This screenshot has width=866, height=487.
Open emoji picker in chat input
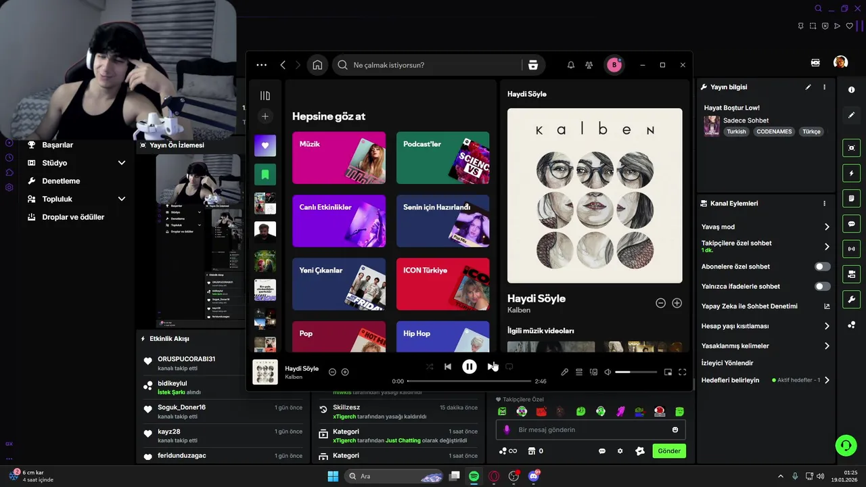pyautogui.click(x=675, y=430)
